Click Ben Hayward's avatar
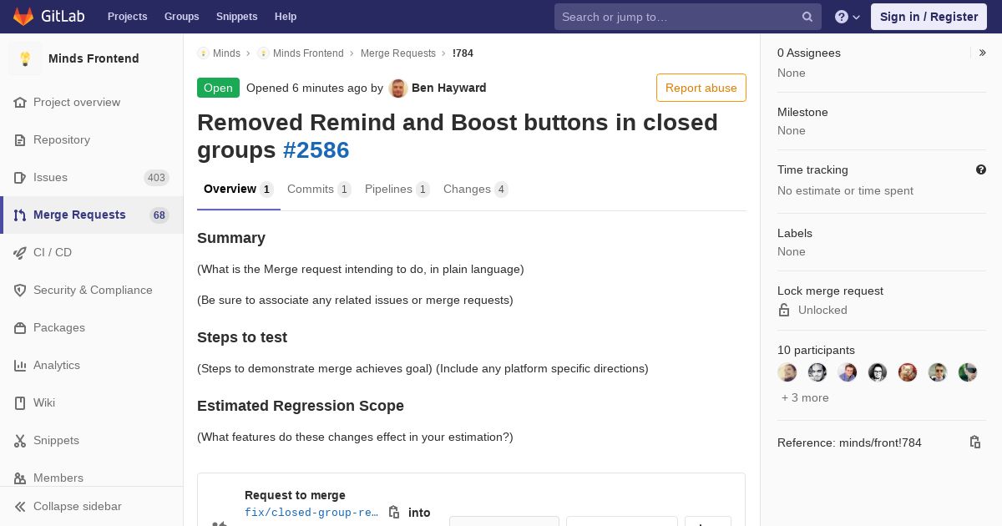The image size is (1002, 526). pos(398,88)
